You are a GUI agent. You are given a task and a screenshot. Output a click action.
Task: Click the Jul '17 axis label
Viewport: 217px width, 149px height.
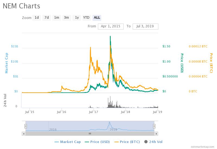pos(93,112)
